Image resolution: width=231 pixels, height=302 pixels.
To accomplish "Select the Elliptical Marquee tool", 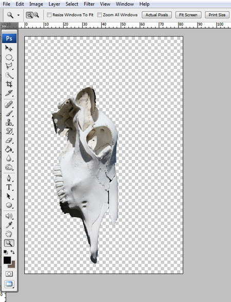I will tap(9, 58).
